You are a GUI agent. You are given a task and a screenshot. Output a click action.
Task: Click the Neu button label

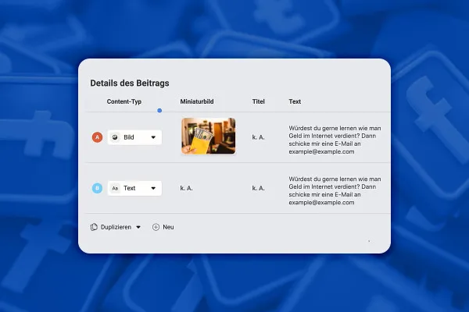point(168,227)
